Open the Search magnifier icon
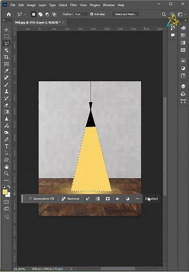This screenshot has width=189, height=272. point(163,14)
